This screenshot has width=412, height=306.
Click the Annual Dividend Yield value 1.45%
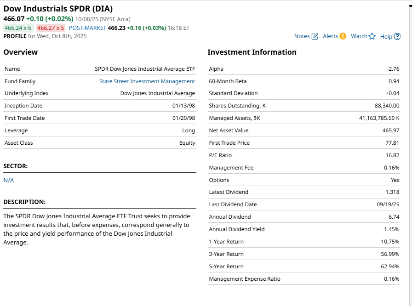[x=392, y=229]
